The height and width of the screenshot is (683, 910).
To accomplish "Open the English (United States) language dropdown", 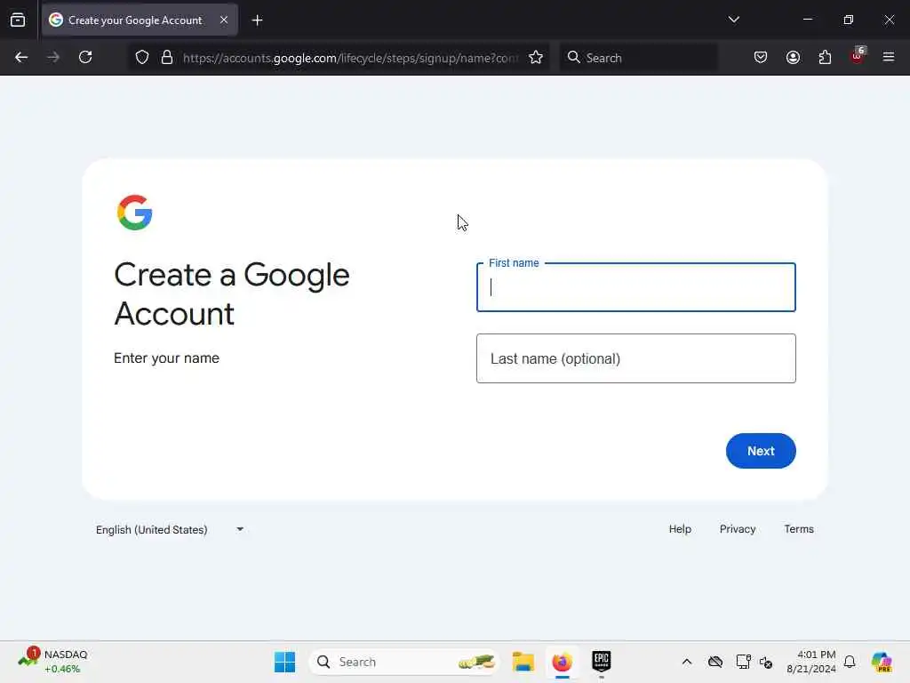I will coord(170,530).
